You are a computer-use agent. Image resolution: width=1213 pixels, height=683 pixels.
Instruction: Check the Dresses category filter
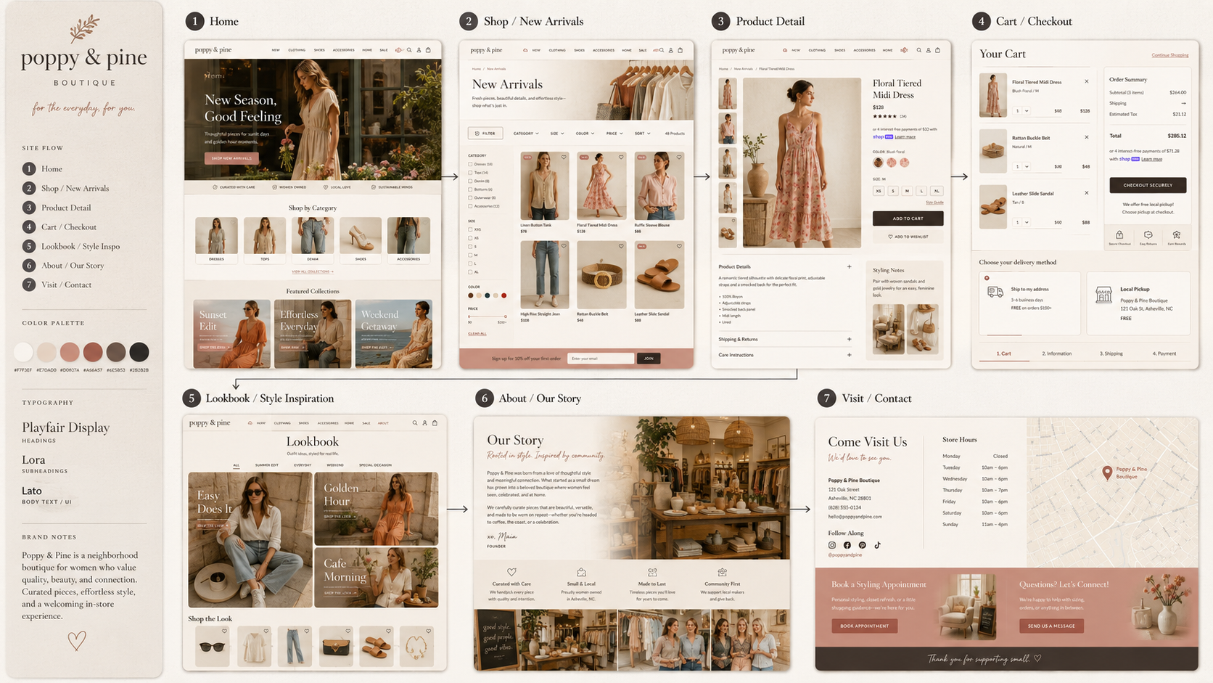(x=470, y=164)
